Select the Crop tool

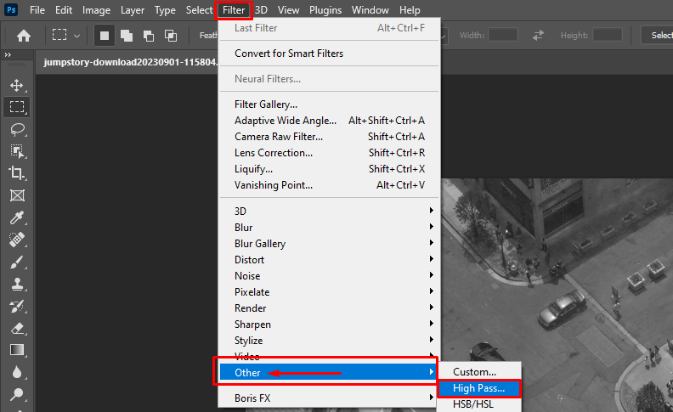point(17,173)
